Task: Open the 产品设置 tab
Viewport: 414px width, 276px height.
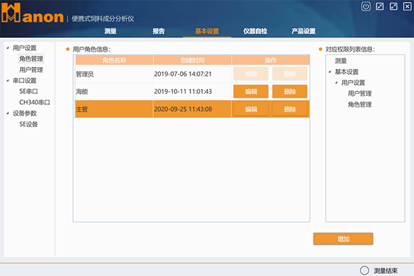Action: pos(303,31)
